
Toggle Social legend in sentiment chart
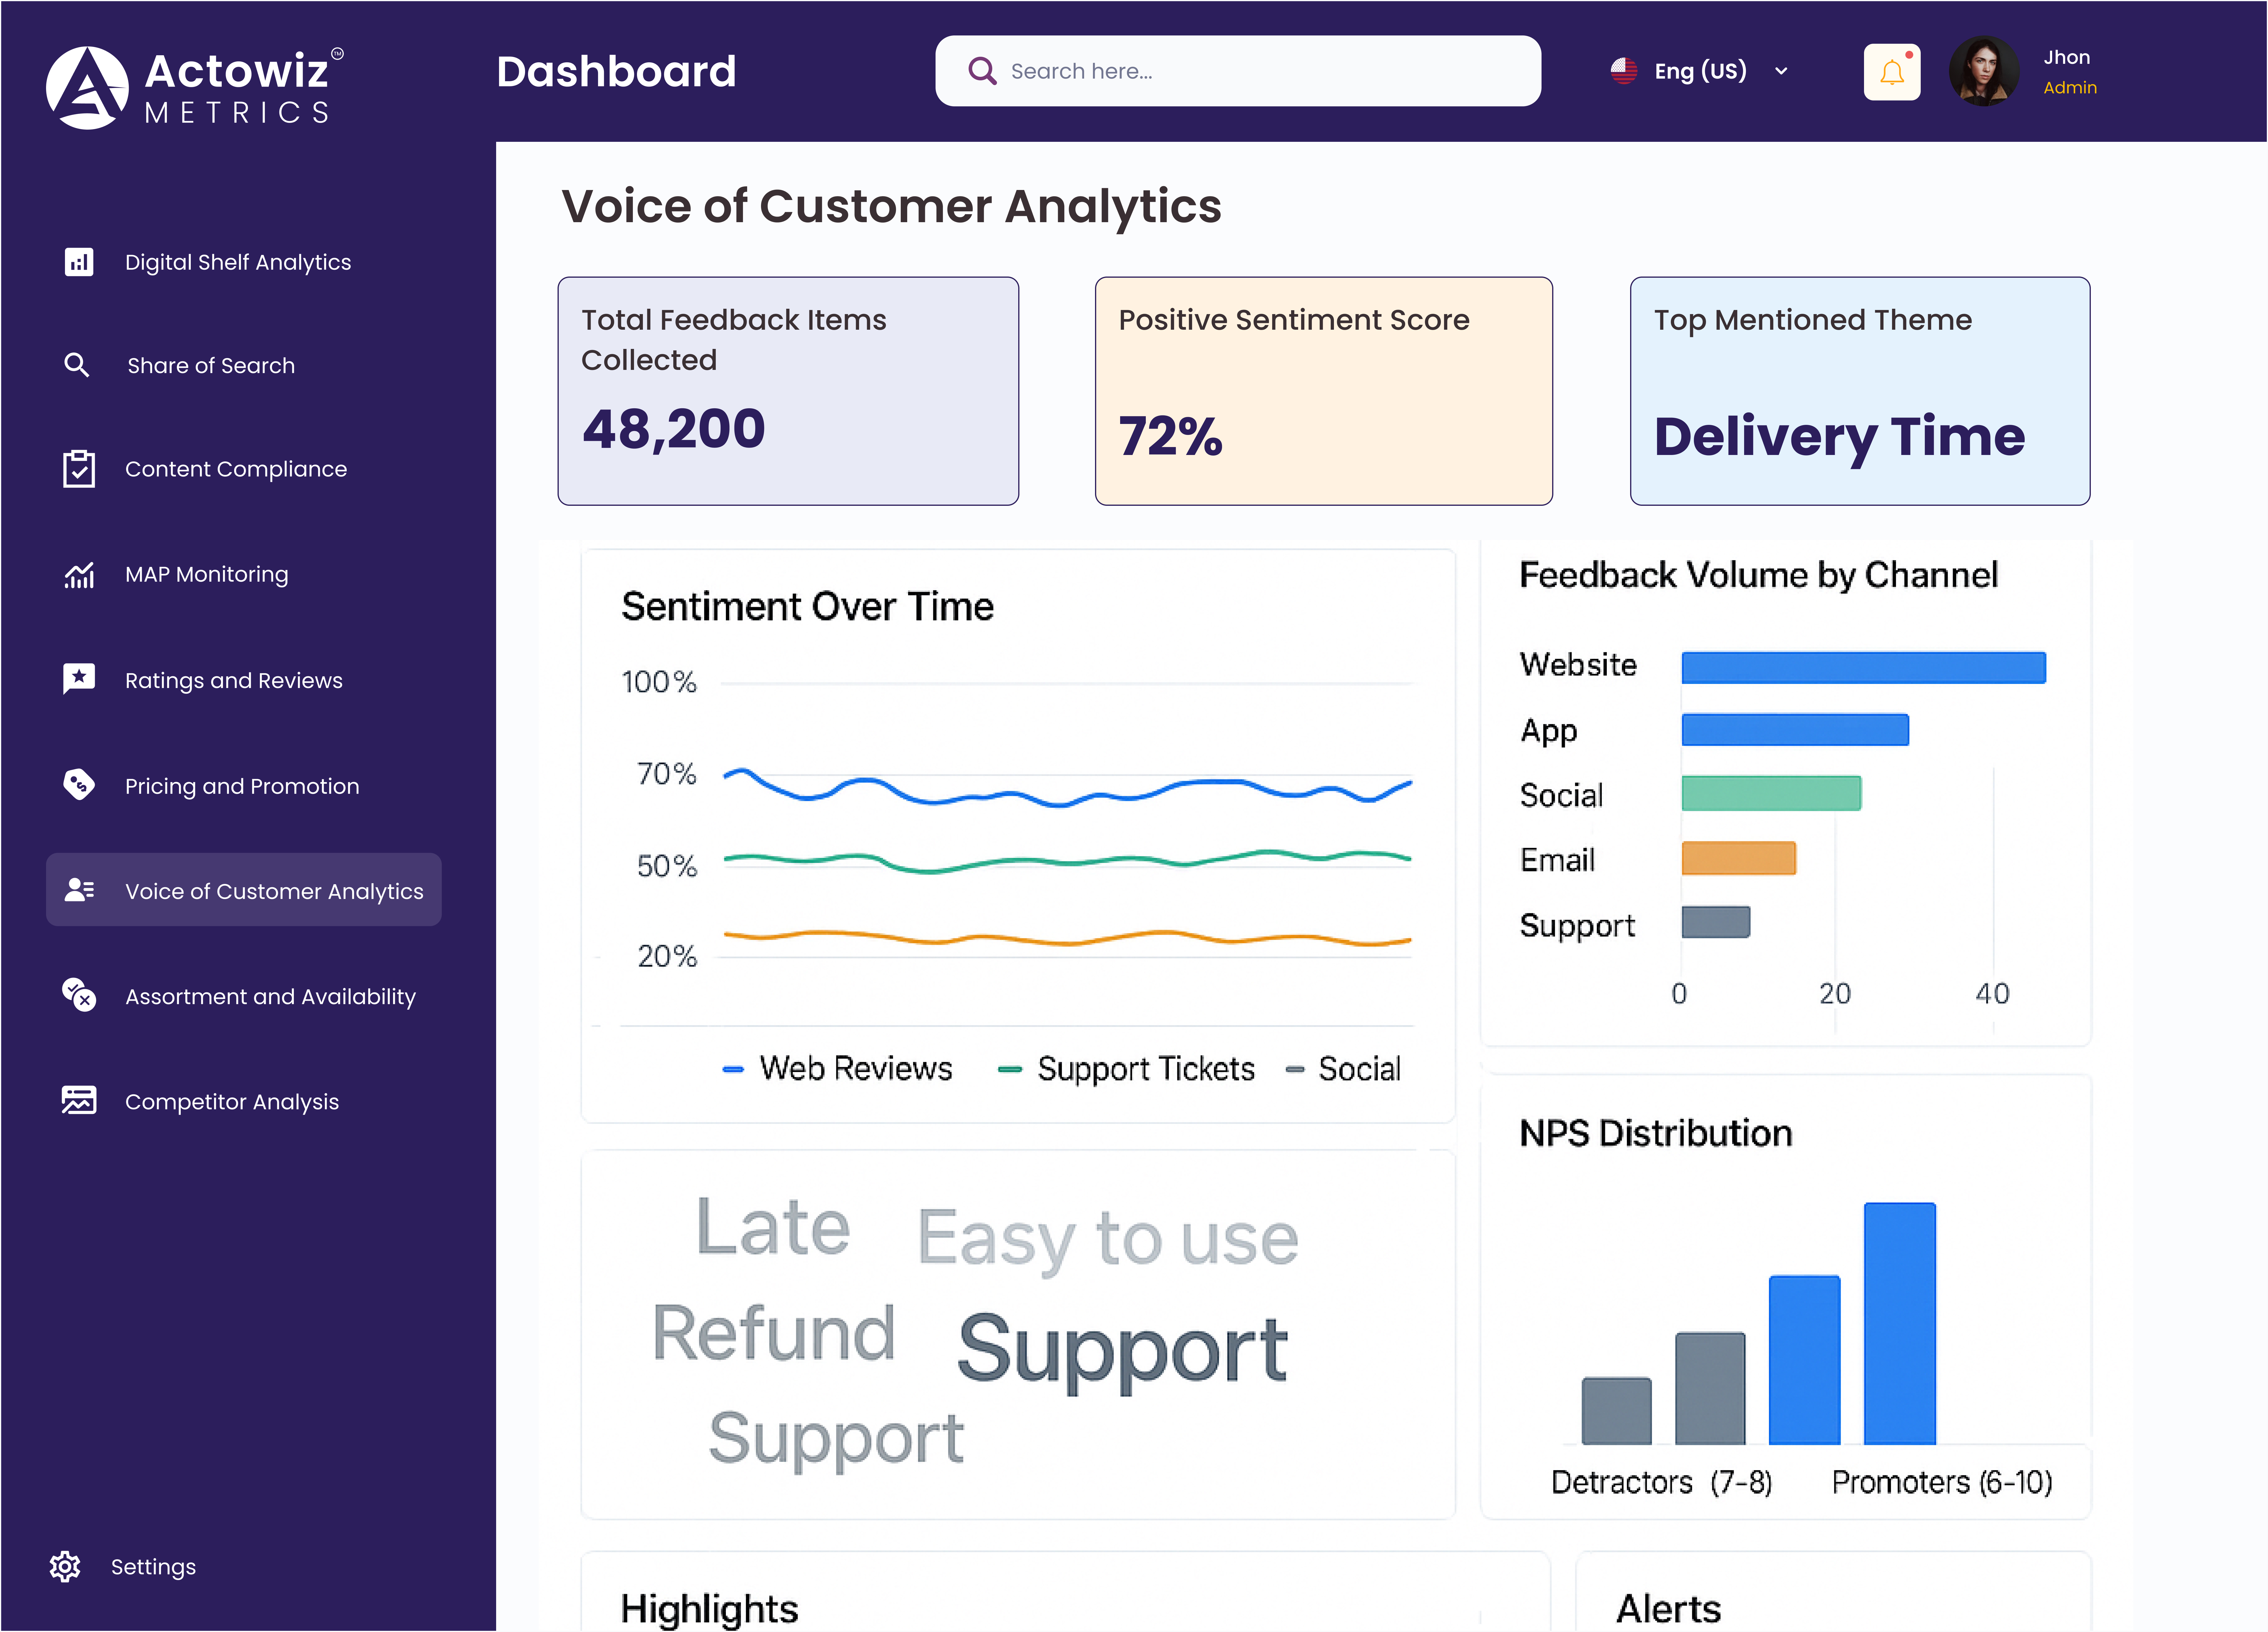pos(1343,1069)
